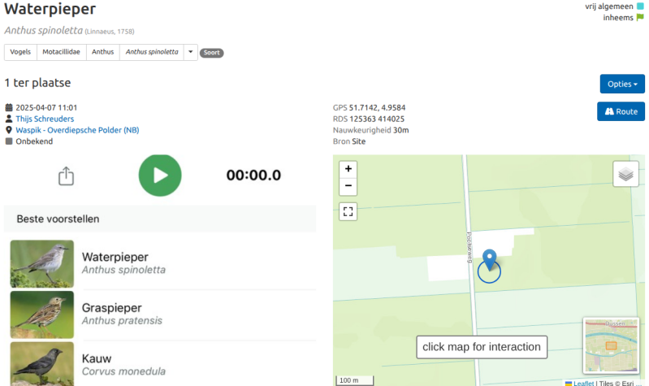Screen dimensions: 649x386
Task: Click the RDS value 125363 414025
Action: pyautogui.click(x=377, y=119)
